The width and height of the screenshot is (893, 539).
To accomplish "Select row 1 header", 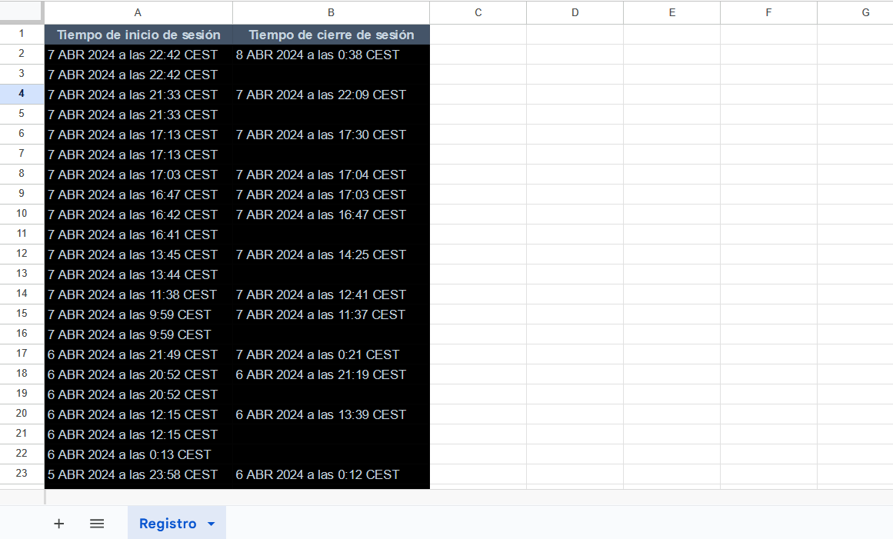I will click(x=22, y=34).
